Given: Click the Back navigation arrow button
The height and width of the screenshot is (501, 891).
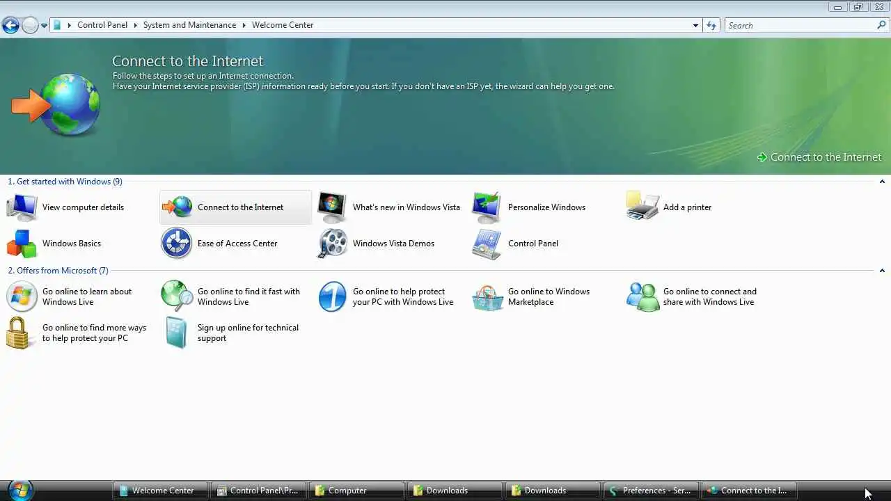Looking at the screenshot, I should pyautogui.click(x=10, y=26).
